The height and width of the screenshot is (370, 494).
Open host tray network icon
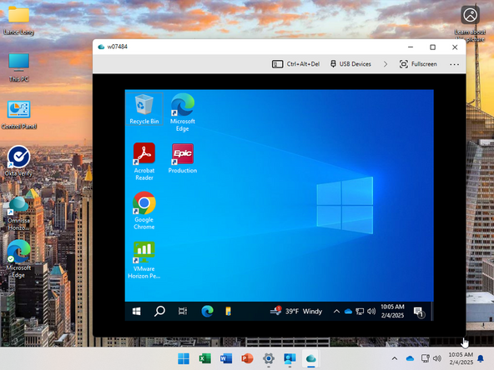(425, 358)
